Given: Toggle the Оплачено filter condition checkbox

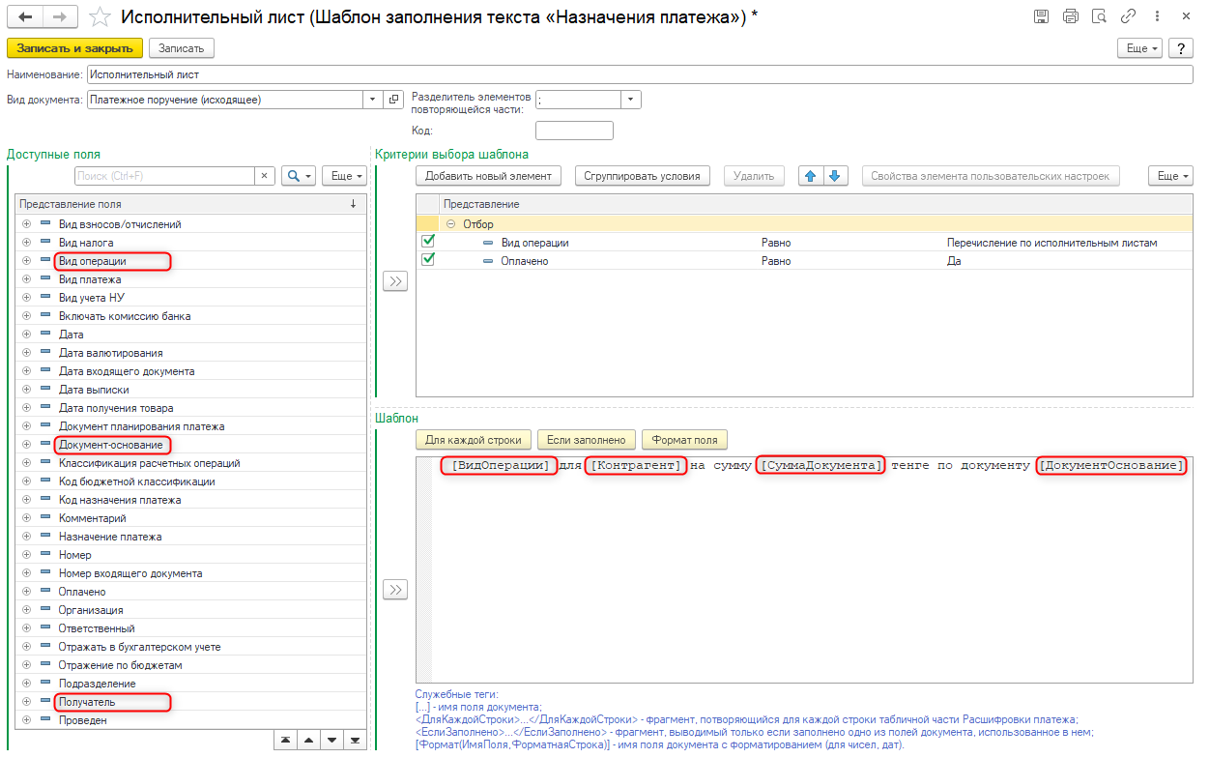Looking at the screenshot, I should click(x=428, y=260).
